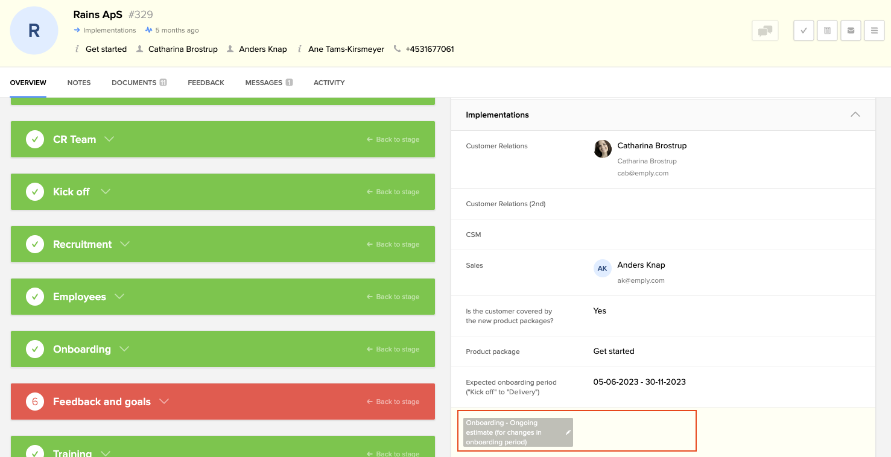Expand the Employees stage chevron
Viewport: 891px width, 457px height.
tap(119, 297)
